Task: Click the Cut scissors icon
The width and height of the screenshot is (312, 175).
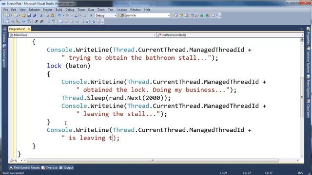Action: pos(41,16)
